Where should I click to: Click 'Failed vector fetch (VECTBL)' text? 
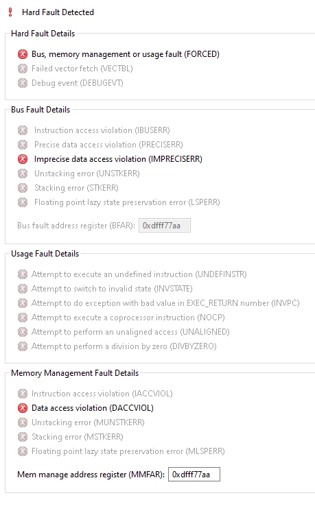(82, 69)
